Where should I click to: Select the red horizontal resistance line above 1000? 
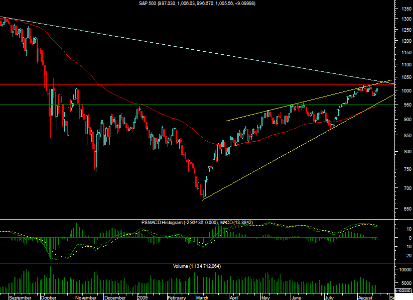[x=197, y=85]
